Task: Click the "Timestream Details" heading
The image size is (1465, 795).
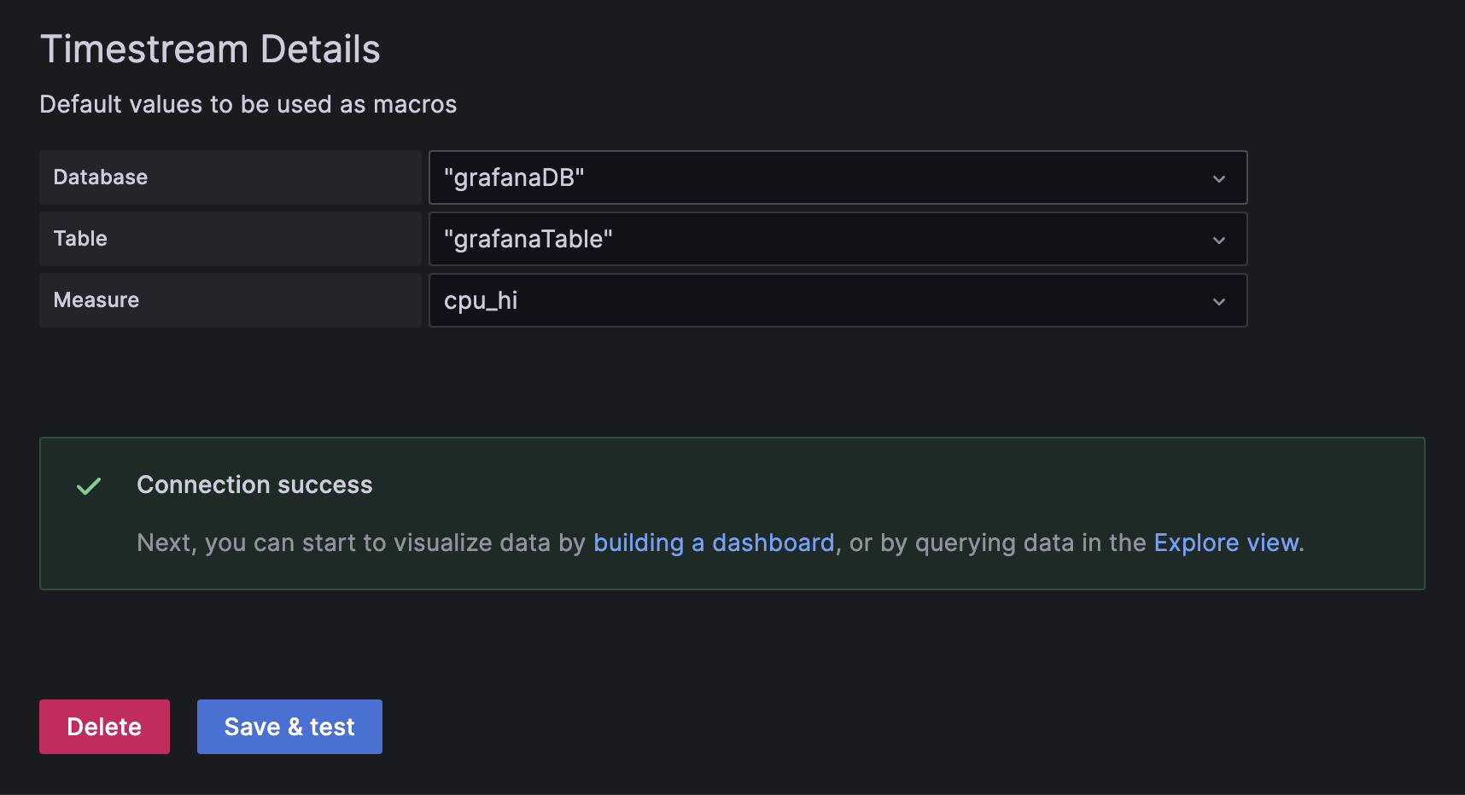Action: click(x=210, y=49)
